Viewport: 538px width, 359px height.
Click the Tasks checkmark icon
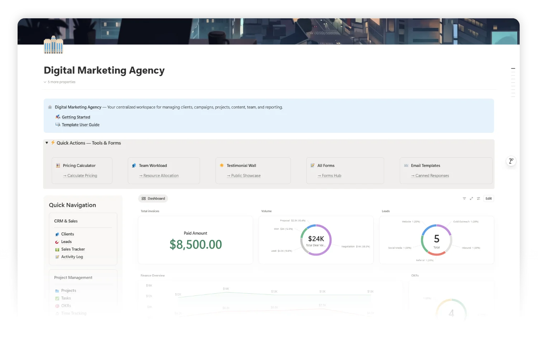(x=57, y=298)
